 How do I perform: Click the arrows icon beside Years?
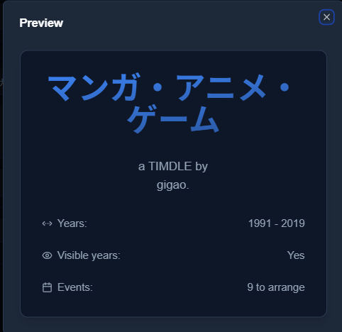click(47, 223)
